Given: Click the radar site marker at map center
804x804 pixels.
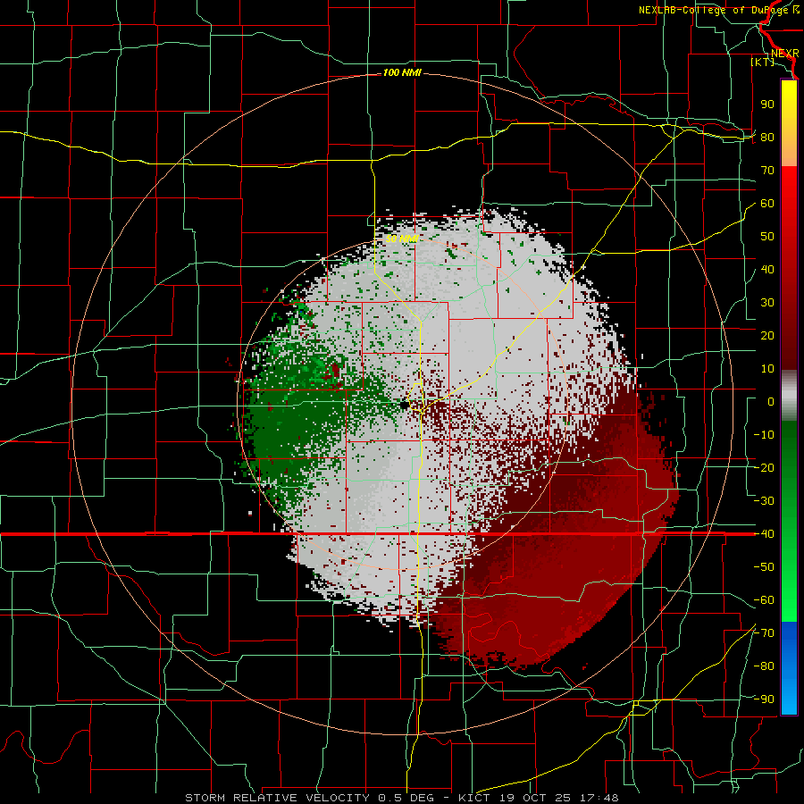Looking at the screenshot, I should (x=405, y=405).
